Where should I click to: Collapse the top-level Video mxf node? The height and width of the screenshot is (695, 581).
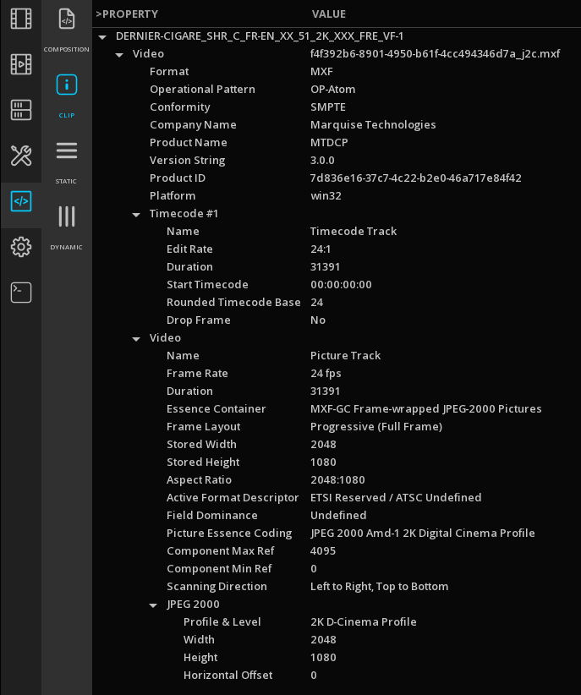119,55
